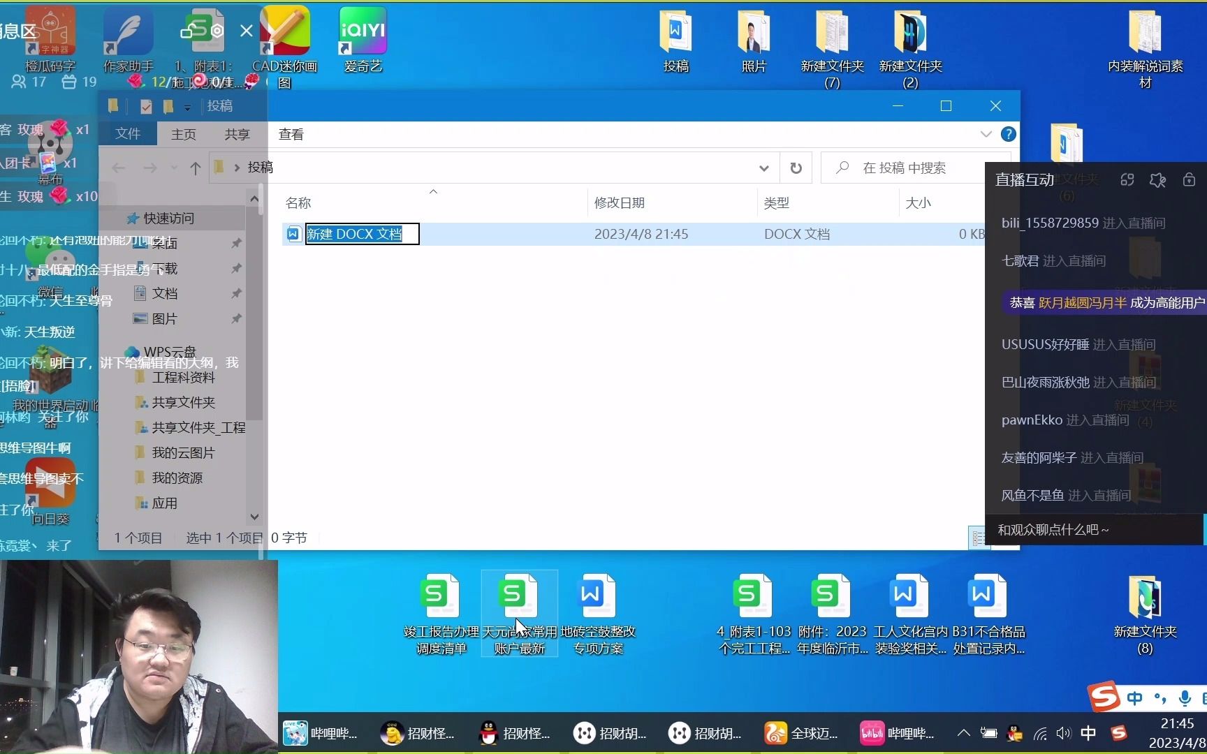Launch the 爱奇艺 iQIYI shortcut
This screenshot has height=754, width=1207.
coord(363,40)
